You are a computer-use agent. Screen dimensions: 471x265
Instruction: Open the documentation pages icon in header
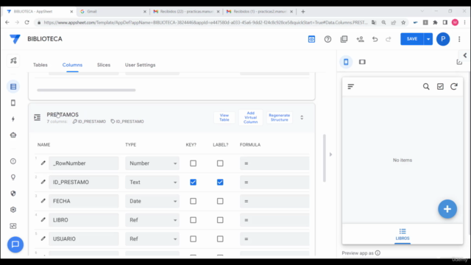point(344,39)
